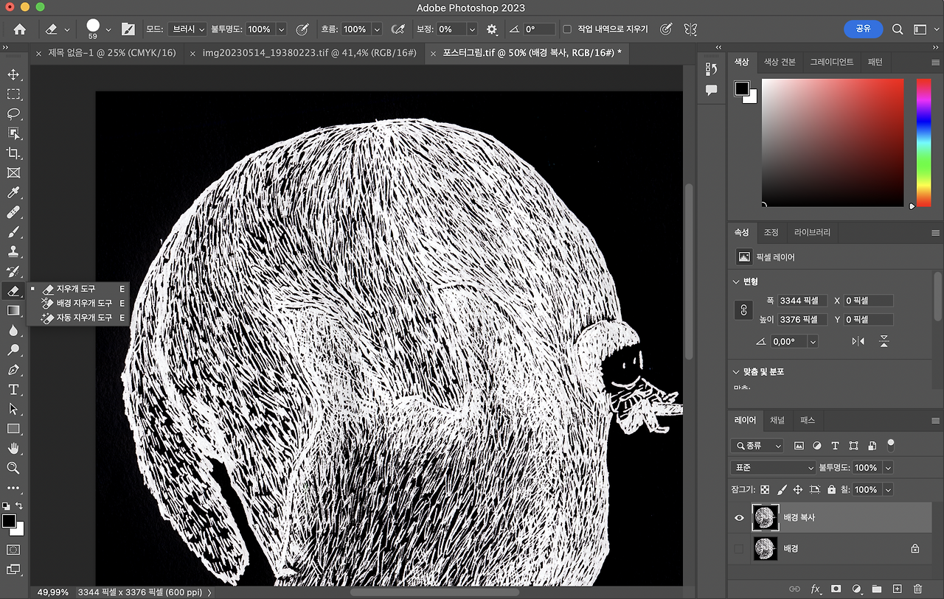Enable the 작업 내역으로 지우기 checkbox

point(567,29)
